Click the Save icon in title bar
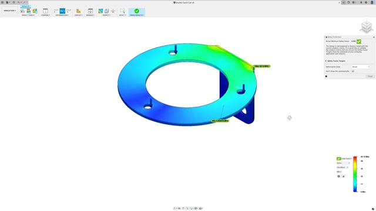This screenshot has height=211, width=376. [14, 2]
